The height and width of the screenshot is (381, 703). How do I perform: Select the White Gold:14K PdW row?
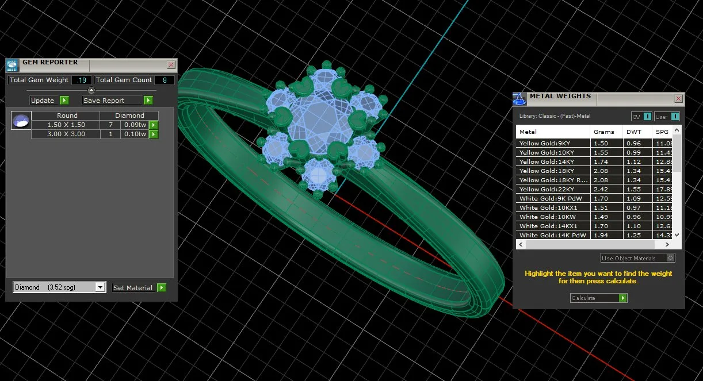coord(594,235)
